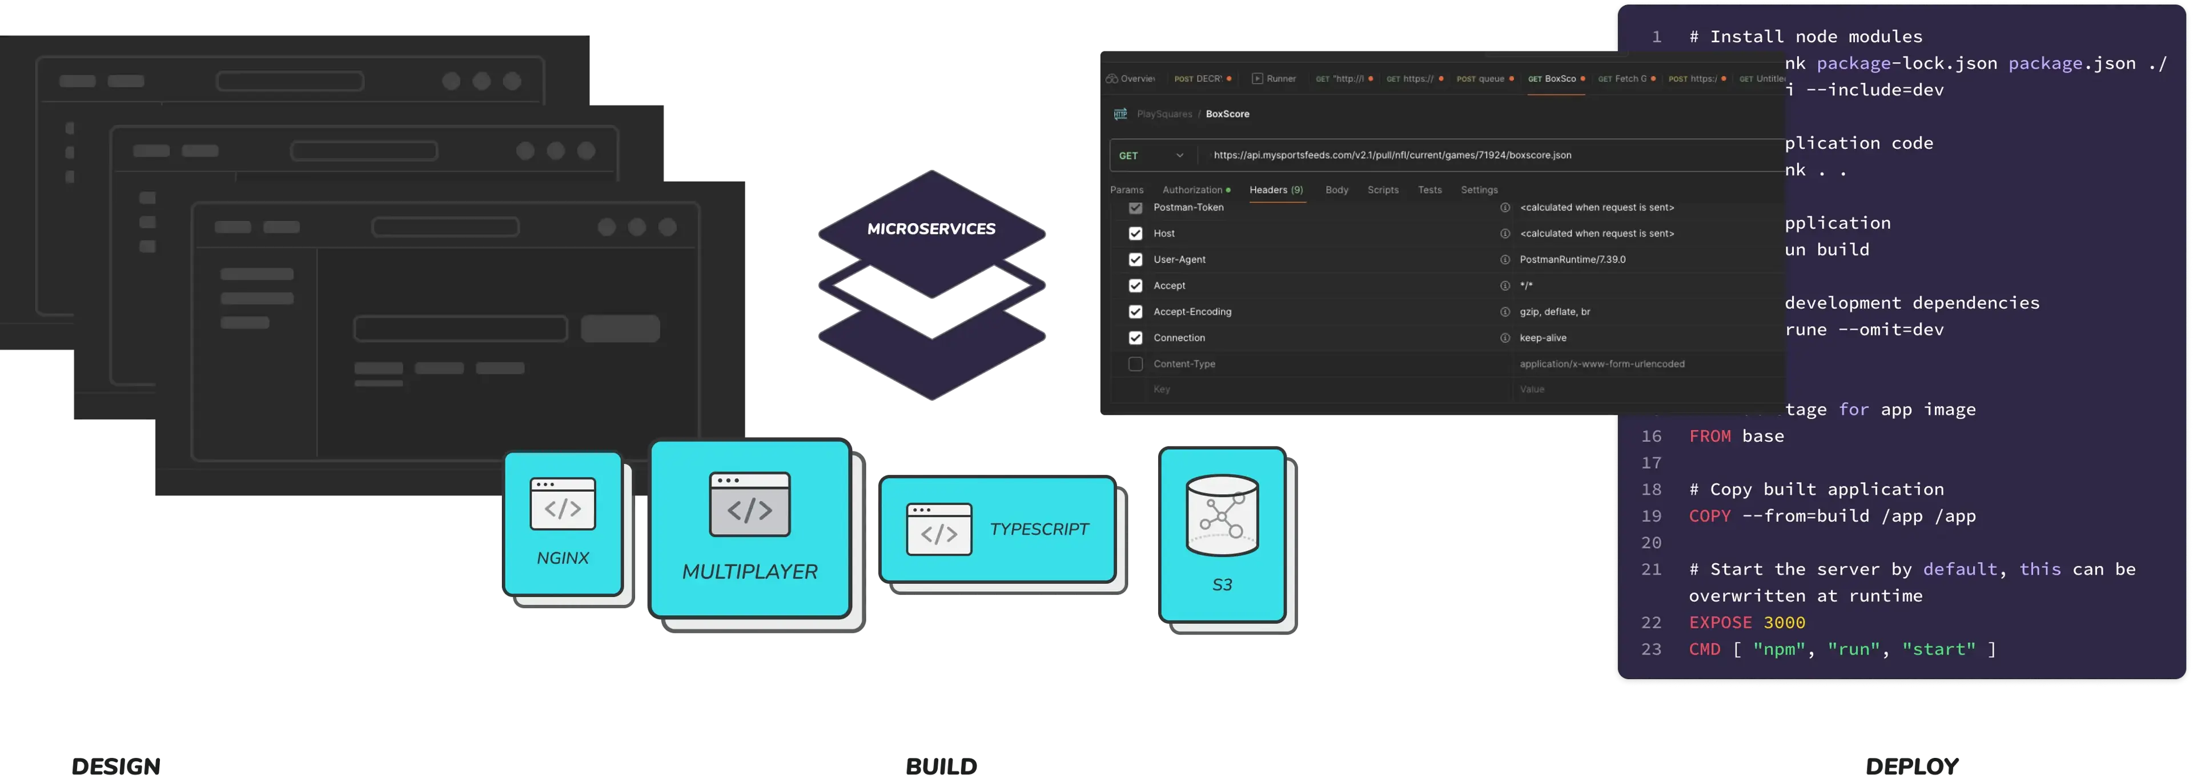Switch to the Scripts tab
The width and height of the screenshot is (2193, 783).
click(1383, 190)
